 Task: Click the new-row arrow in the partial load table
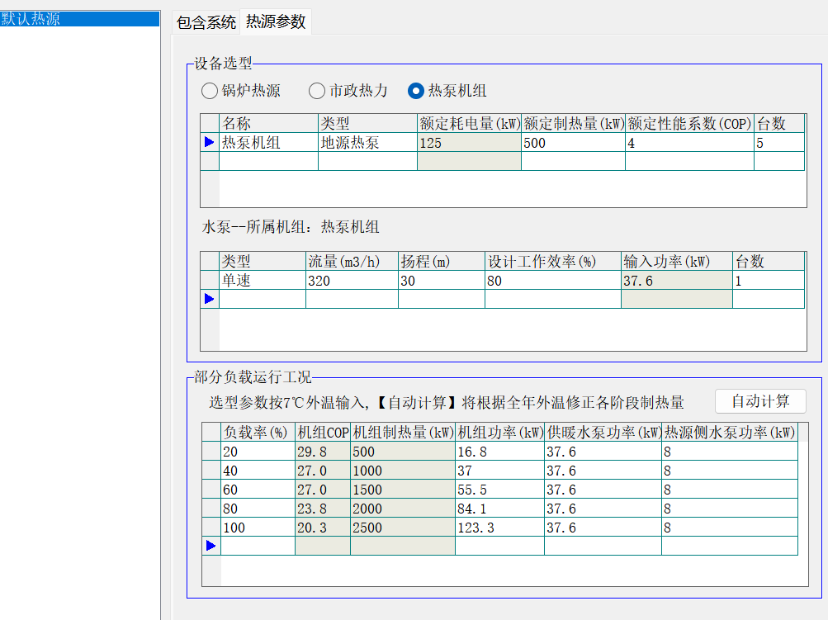(211, 546)
